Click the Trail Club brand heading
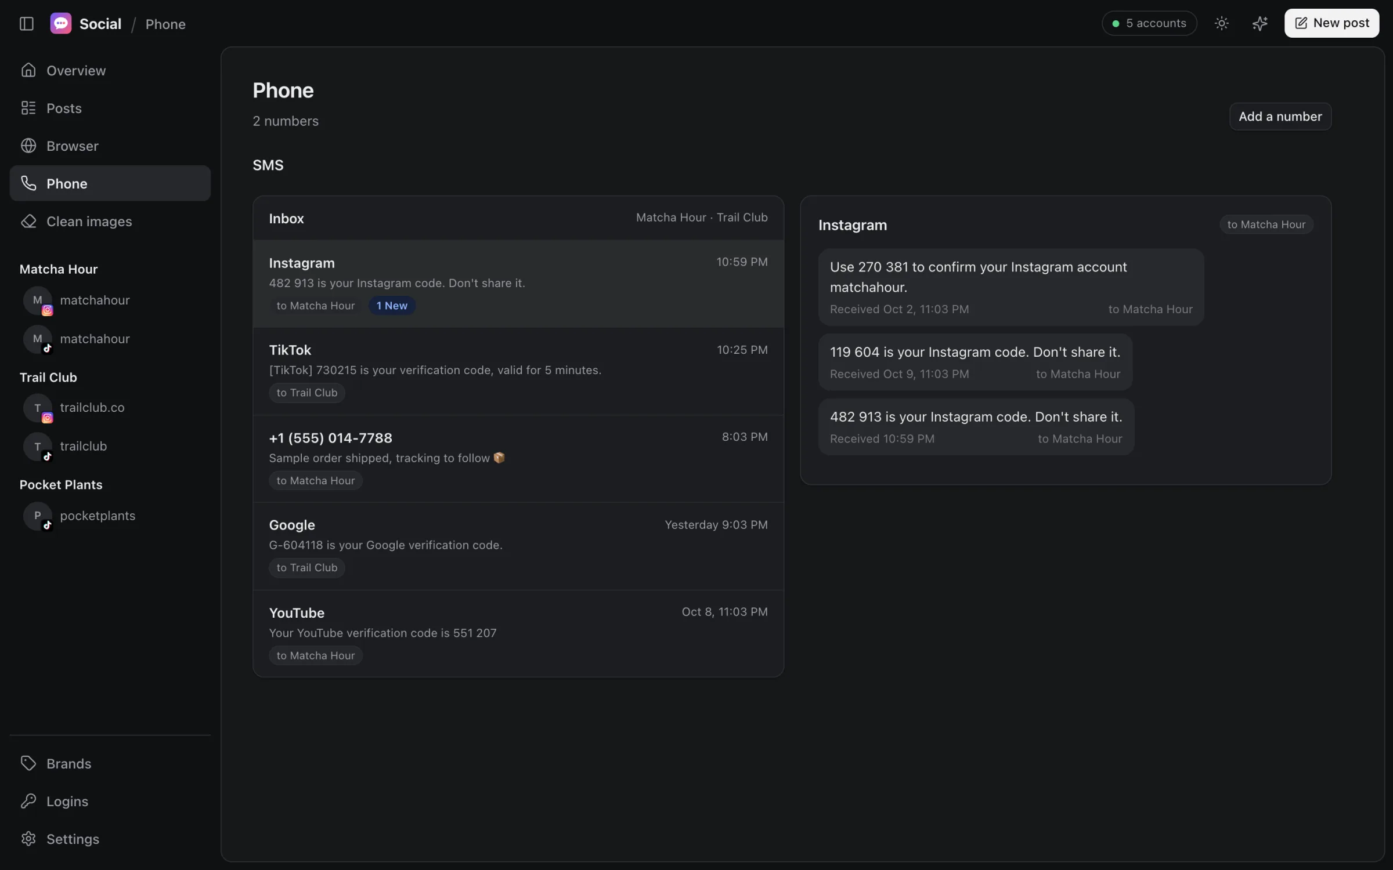1393x870 pixels. pyautogui.click(x=48, y=377)
